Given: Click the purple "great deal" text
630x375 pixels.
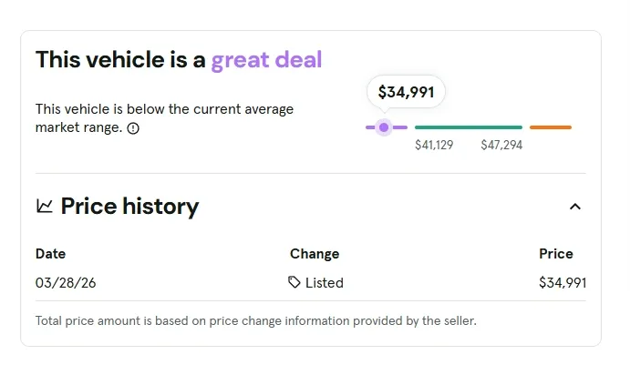Looking at the screenshot, I should click(266, 60).
